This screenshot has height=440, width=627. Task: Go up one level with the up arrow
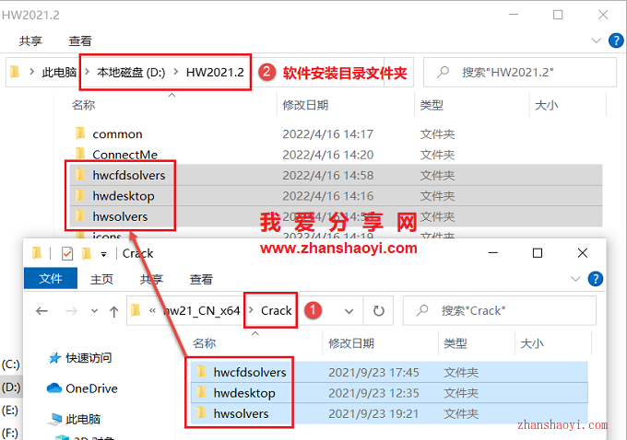click(x=114, y=311)
